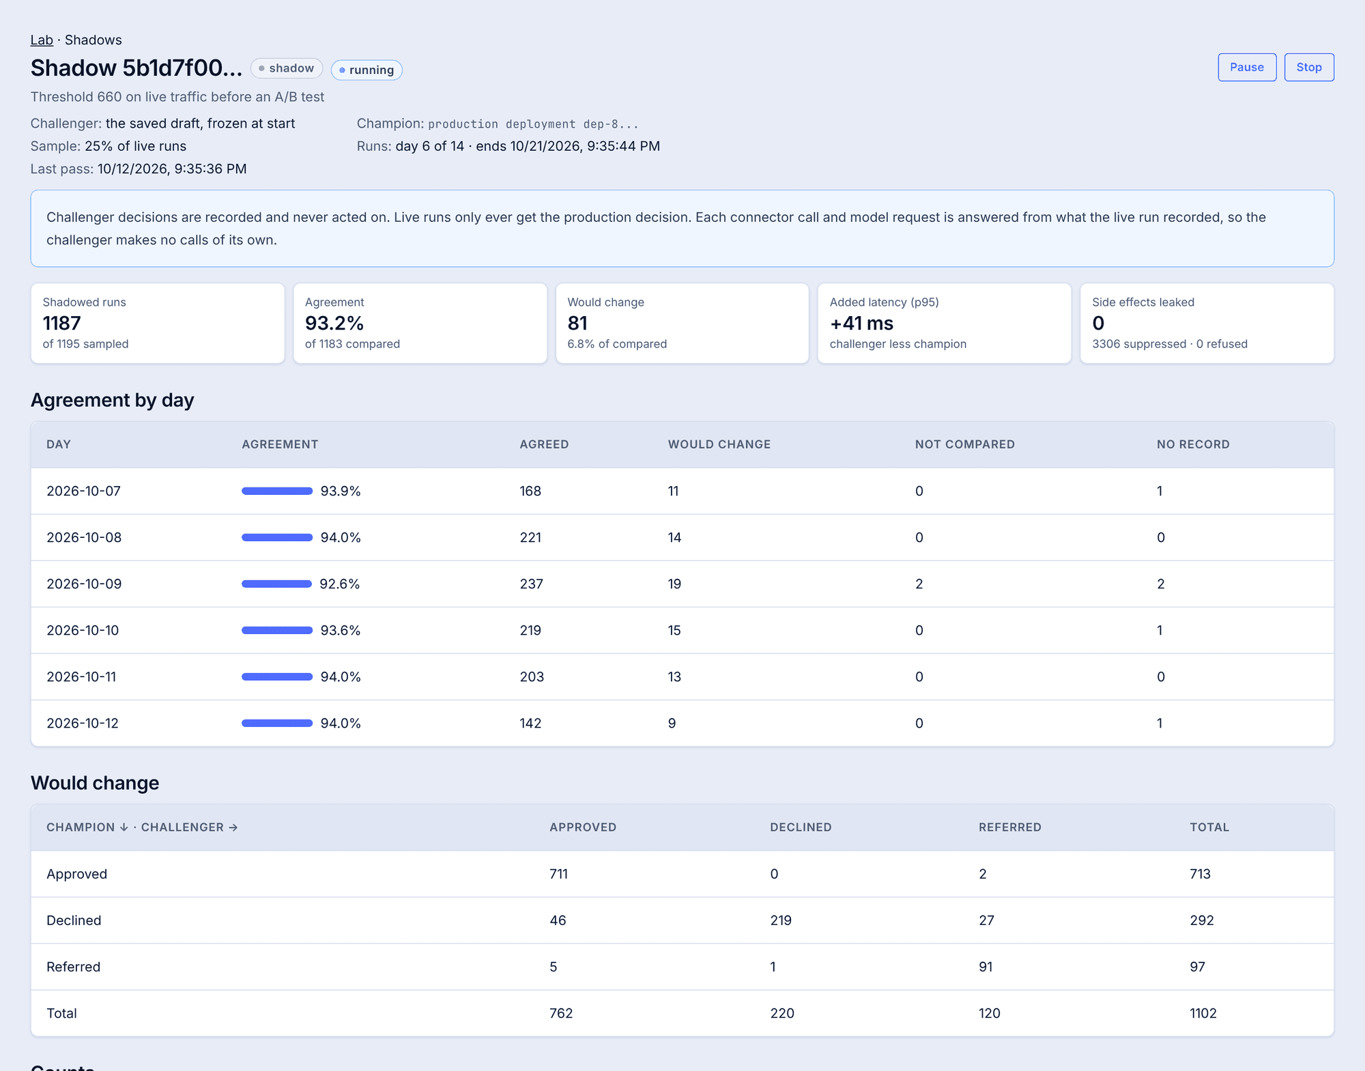This screenshot has height=1071, width=1365.
Task: Click Declined-to-Approved count 46
Action: point(558,920)
